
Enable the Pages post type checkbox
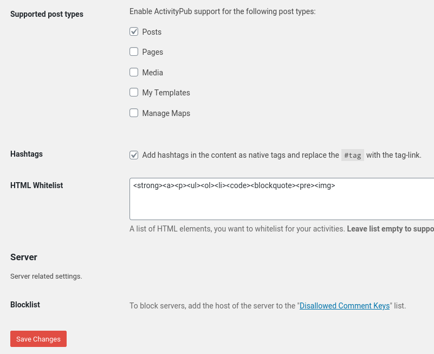(134, 52)
